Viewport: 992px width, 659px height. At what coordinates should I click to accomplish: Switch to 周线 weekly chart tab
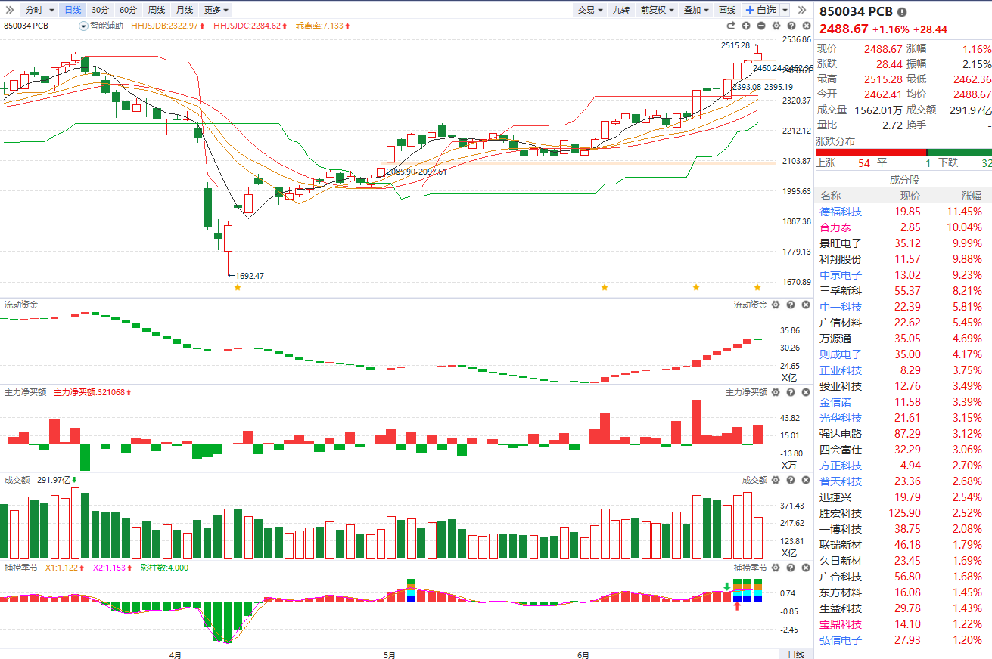click(x=156, y=10)
